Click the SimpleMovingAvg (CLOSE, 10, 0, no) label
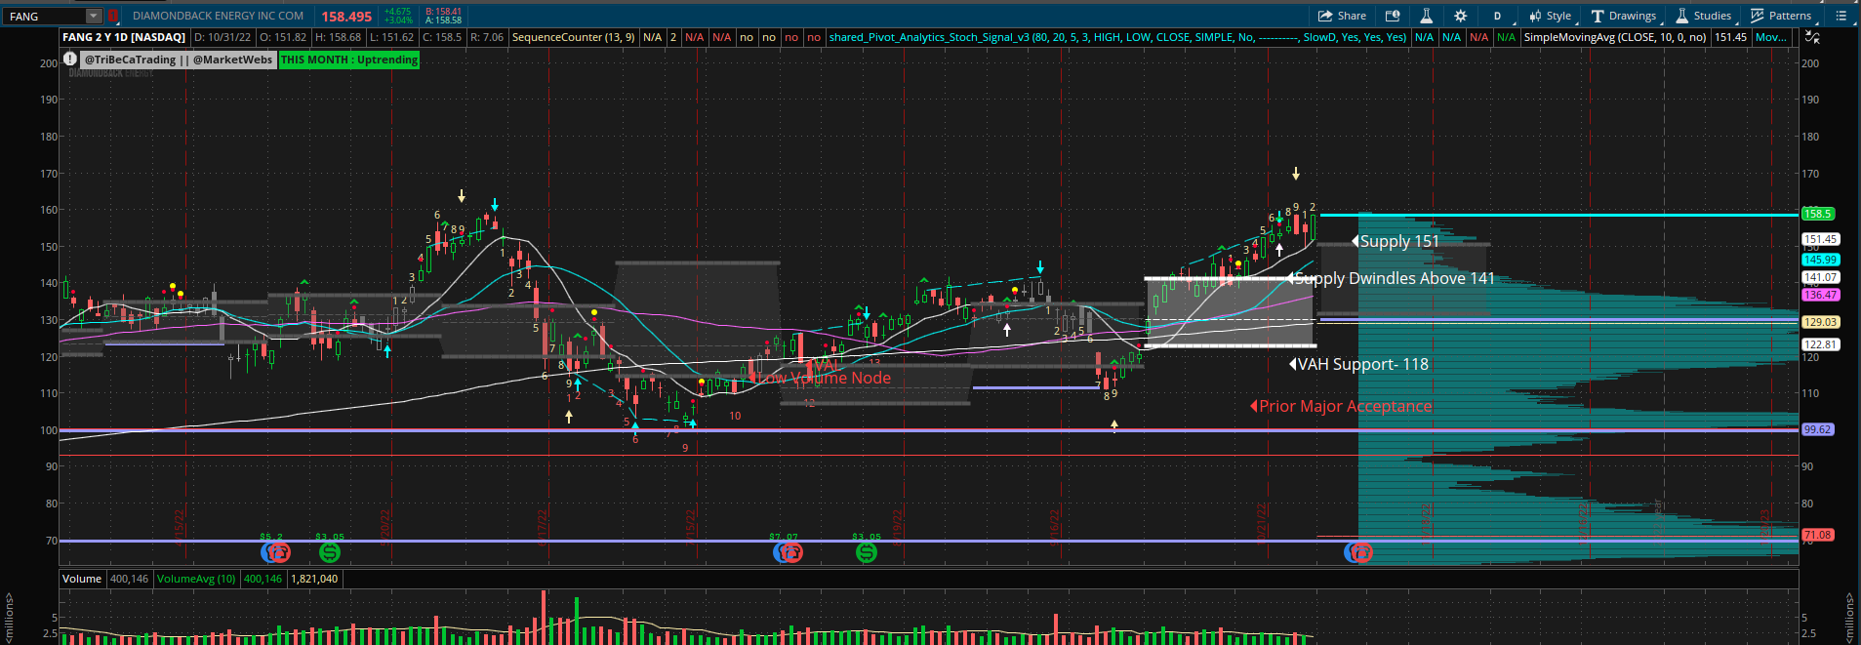Image resolution: width=1861 pixels, height=645 pixels. [1615, 37]
